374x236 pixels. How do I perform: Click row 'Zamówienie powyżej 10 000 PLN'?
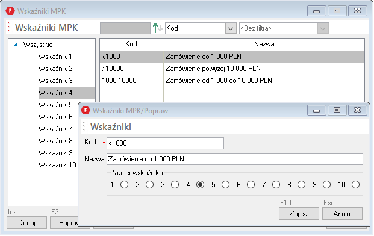click(x=232, y=69)
